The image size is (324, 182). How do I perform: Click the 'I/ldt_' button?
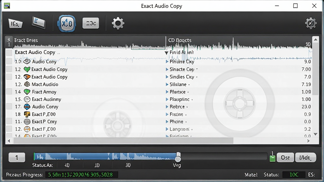coord(305,158)
